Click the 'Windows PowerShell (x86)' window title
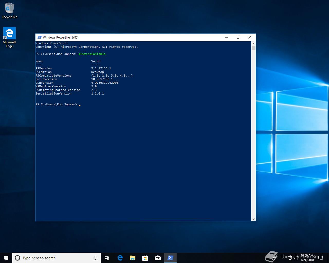329x263 pixels. pos(61,37)
